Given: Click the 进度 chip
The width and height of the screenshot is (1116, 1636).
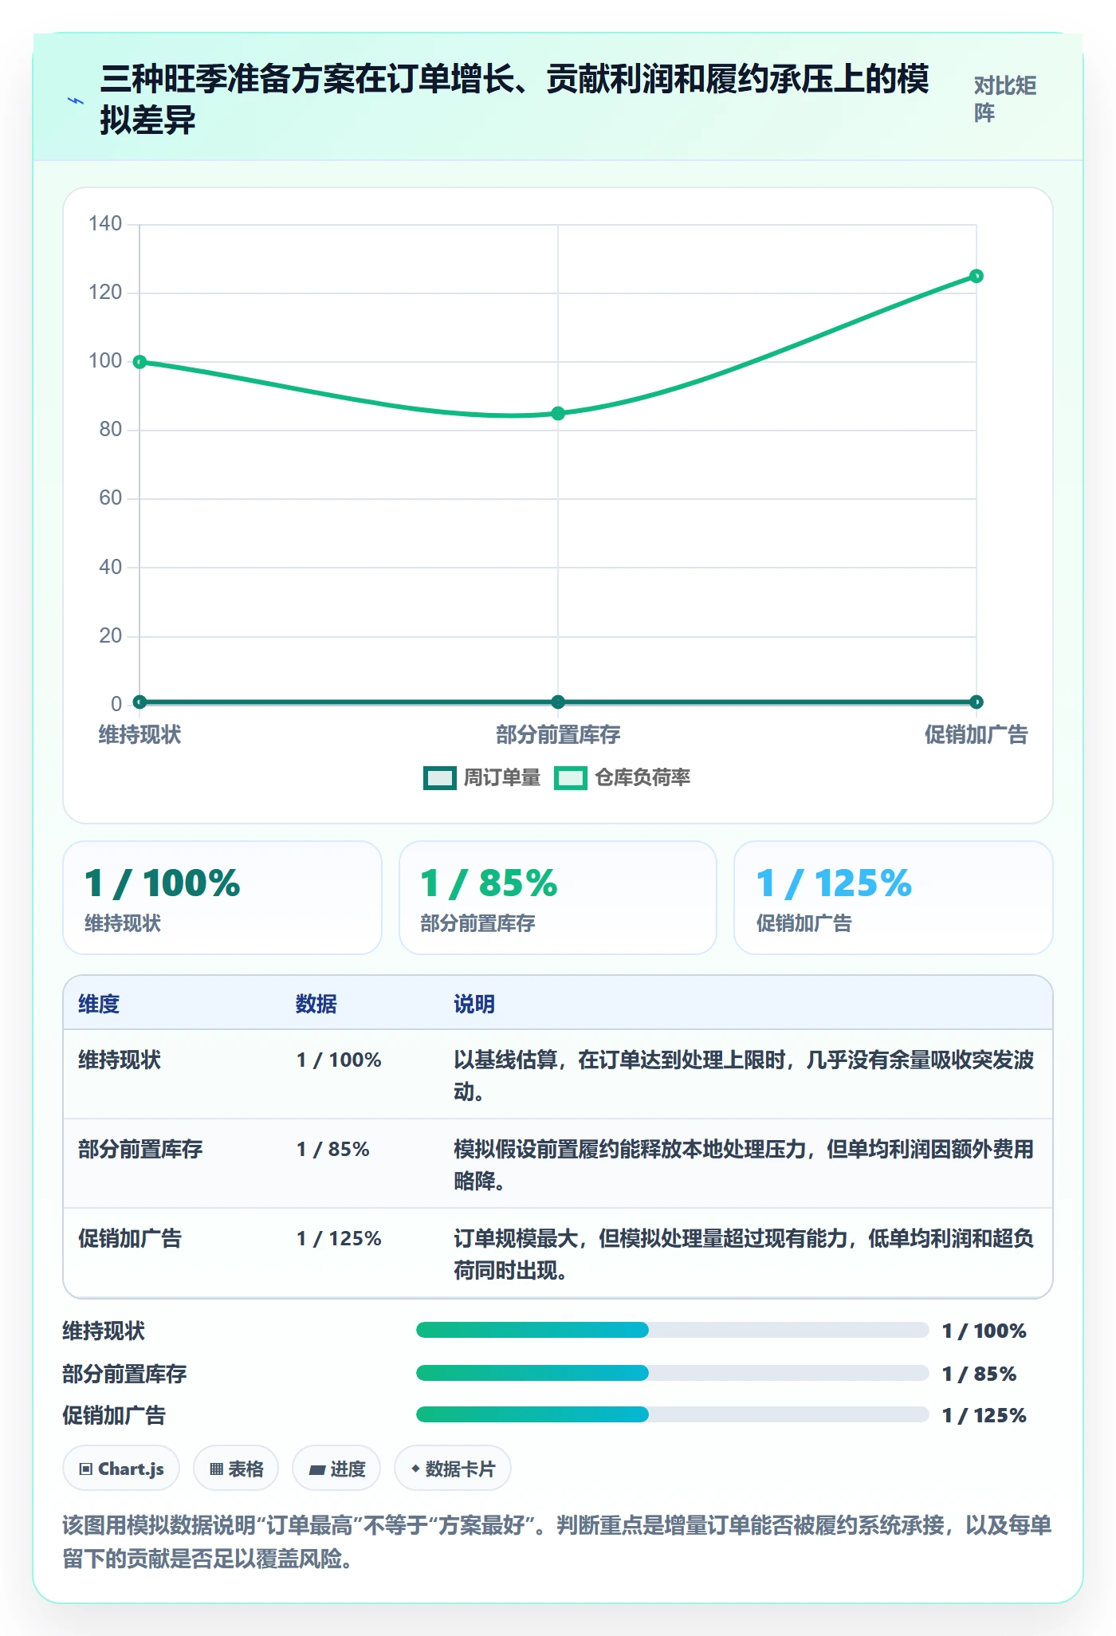Looking at the screenshot, I should 336,1468.
